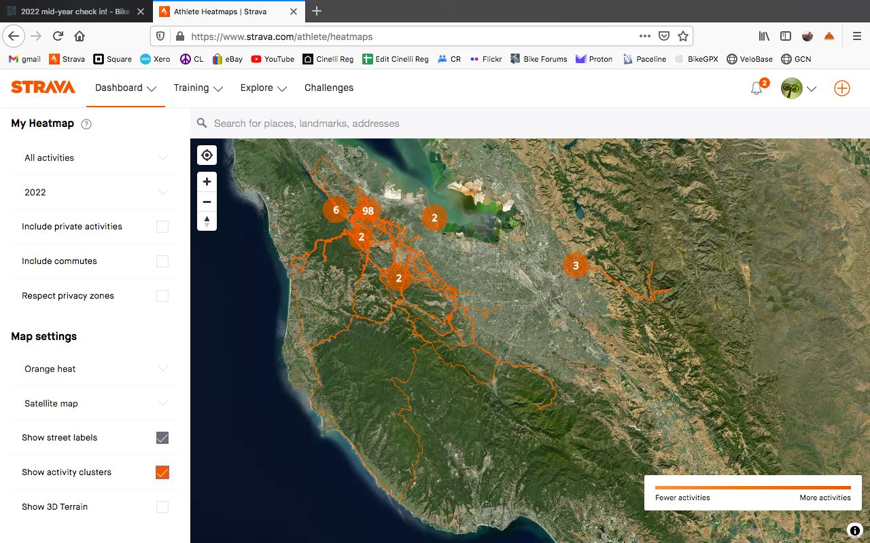Open the Paceline bookmark
870x543 pixels.
pyautogui.click(x=644, y=59)
